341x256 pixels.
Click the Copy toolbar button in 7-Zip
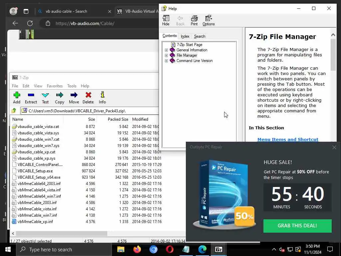pyautogui.click(x=59, y=98)
